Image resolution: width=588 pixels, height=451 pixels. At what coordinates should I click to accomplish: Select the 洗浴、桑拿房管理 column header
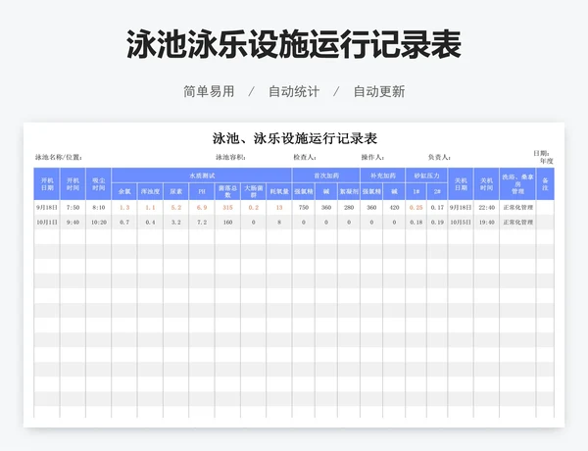pos(517,184)
